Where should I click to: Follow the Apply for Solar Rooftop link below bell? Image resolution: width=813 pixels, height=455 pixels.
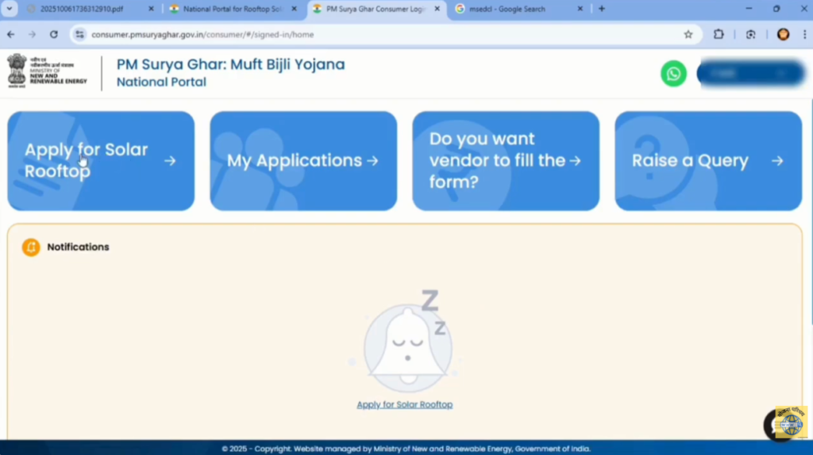[404, 404]
